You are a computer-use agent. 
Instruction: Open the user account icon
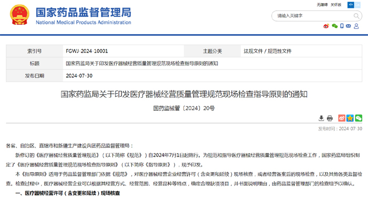[356, 26]
